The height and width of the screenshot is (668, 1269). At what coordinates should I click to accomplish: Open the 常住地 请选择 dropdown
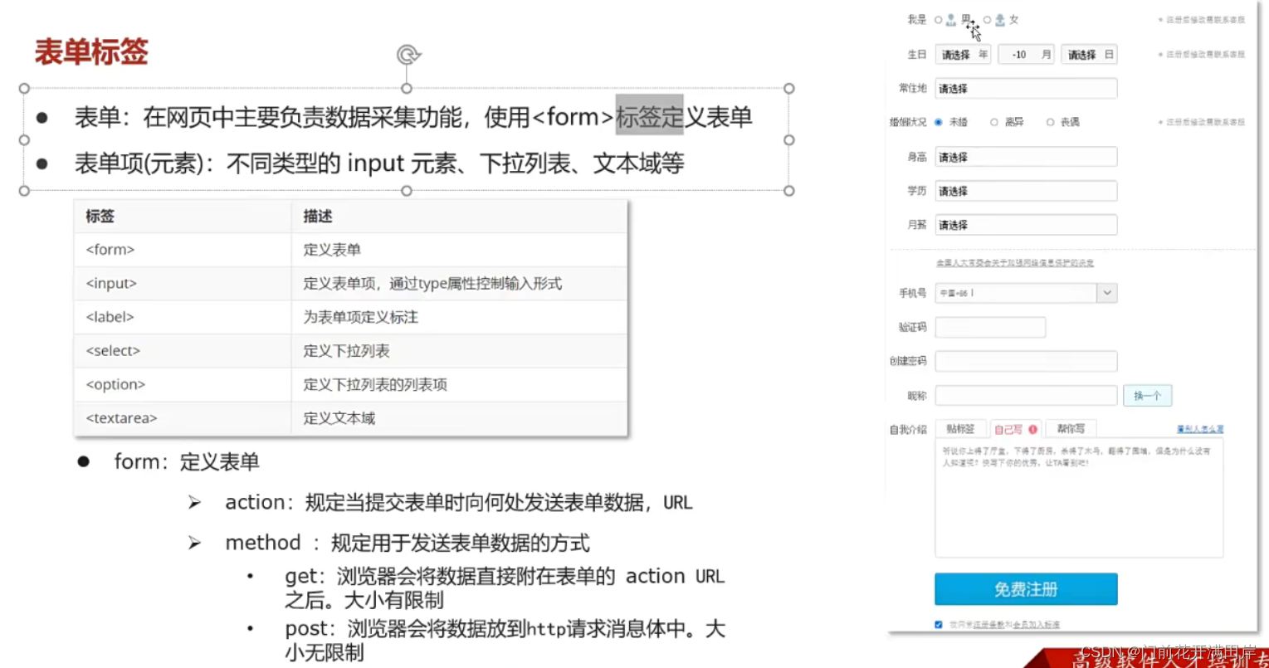tap(1026, 88)
